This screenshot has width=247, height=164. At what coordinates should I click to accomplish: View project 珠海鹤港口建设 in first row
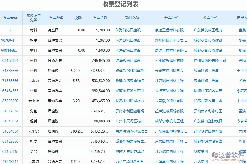point(128,30)
